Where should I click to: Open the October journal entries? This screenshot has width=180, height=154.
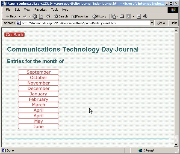39,78
